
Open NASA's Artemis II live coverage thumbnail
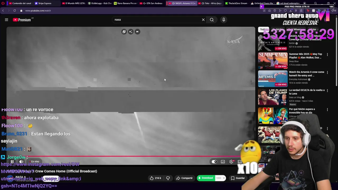(x=273, y=42)
